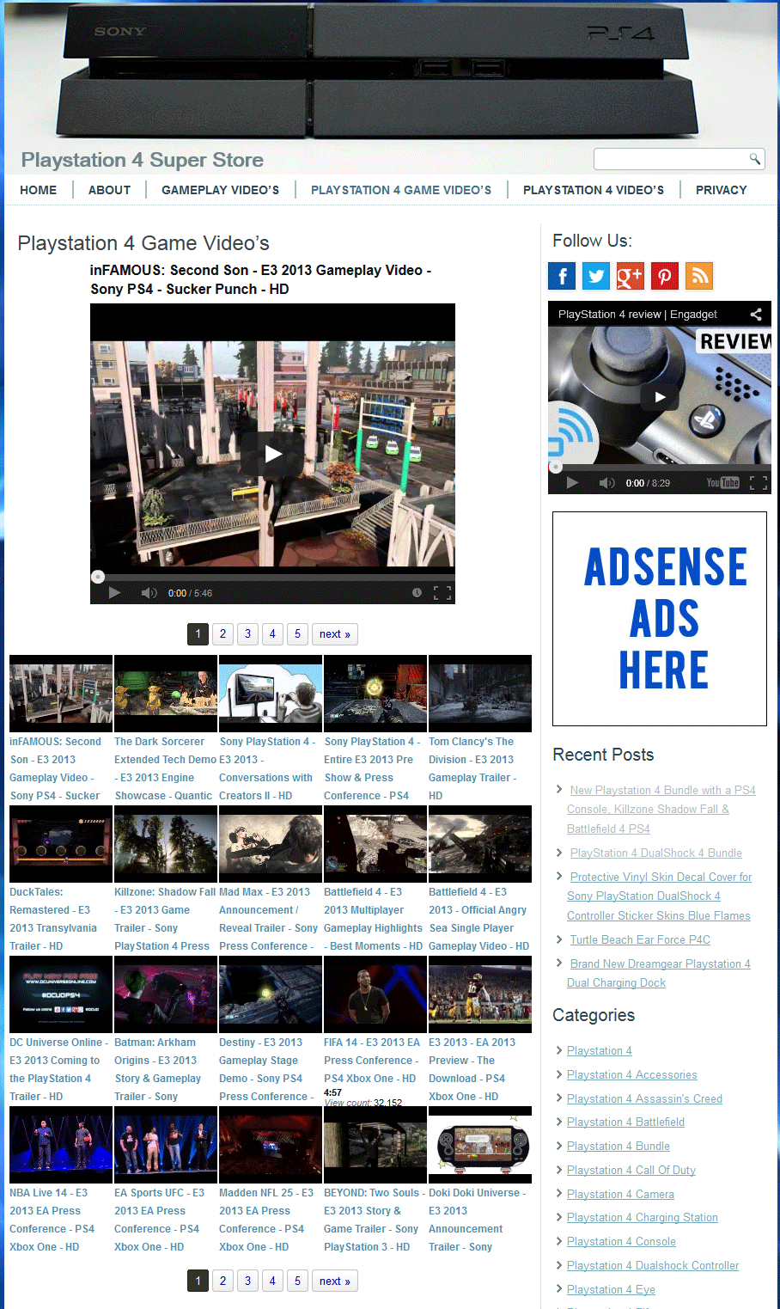Open the PLAYSTATION 4 VIDEO'S menu item
Image resolution: width=780 pixels, height=1309 pixels.
tap(594, 190)
